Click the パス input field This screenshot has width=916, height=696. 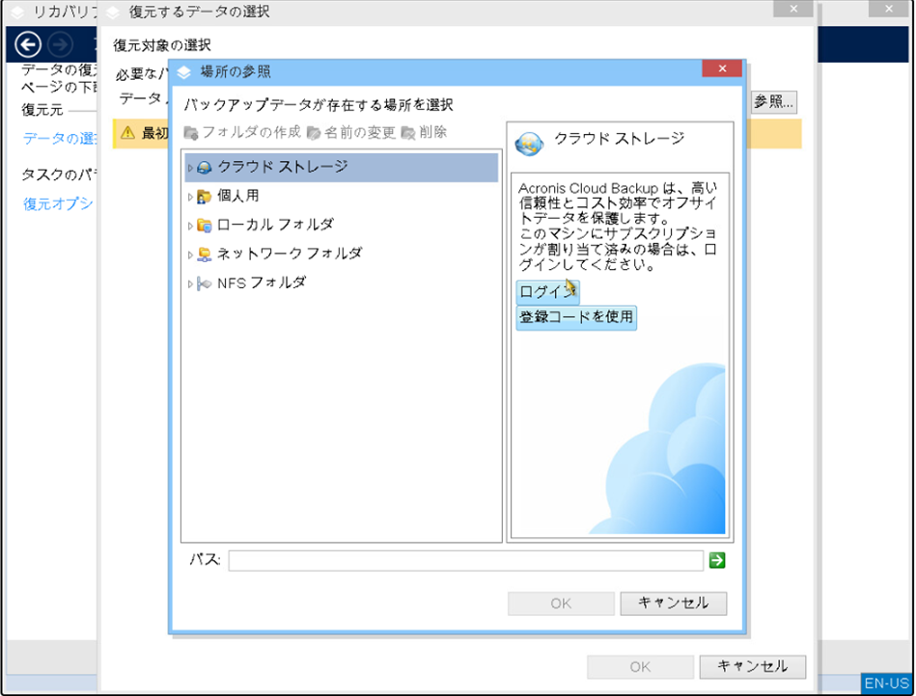[465, 561]
